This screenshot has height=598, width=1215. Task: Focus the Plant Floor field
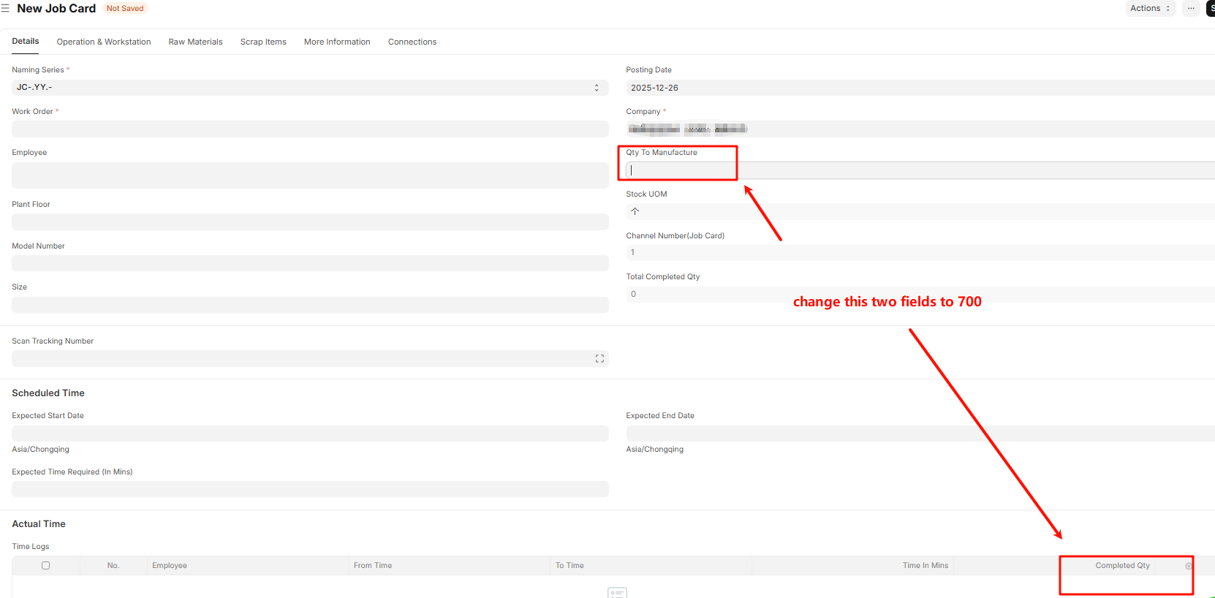pos(310,222)
